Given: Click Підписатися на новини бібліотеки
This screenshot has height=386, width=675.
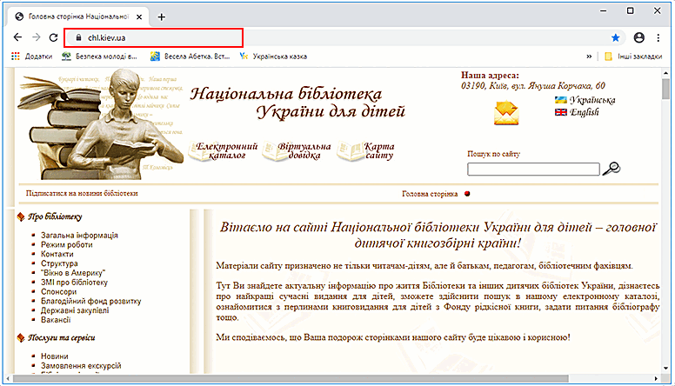Looking at the screenshot, I should pyautogui.click(x=82, y=193).
